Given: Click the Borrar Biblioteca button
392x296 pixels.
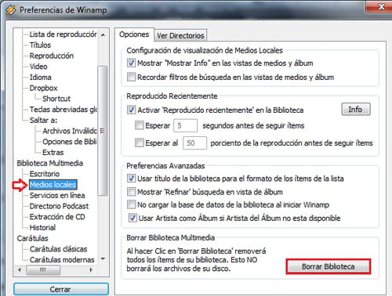Looking at the screenshot, I should coord(328,266).
